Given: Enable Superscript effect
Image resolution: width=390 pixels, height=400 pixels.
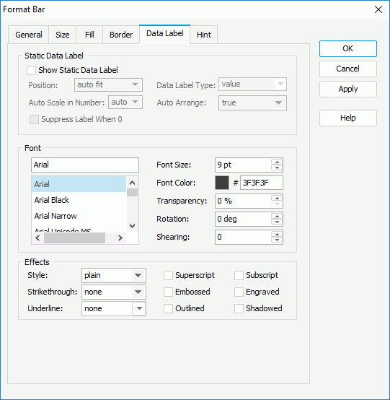Looking at the screenshot, I should (168, 276).
